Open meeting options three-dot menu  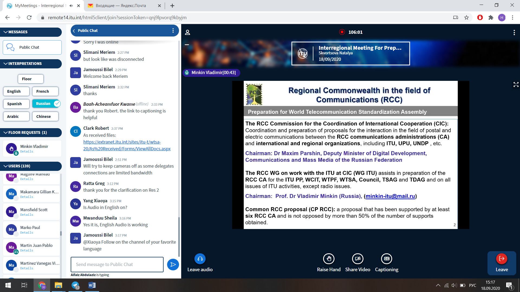(x=514, y=32)
